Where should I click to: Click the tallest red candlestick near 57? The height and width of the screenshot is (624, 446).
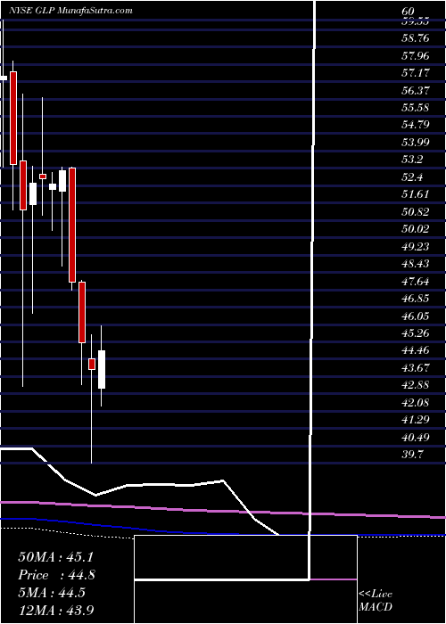tap(13, 118)
